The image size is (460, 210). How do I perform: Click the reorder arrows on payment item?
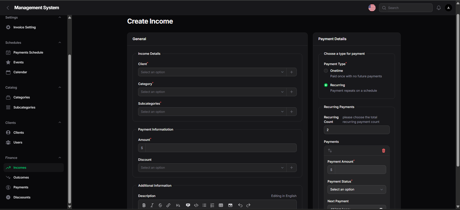tap(330, 151)
